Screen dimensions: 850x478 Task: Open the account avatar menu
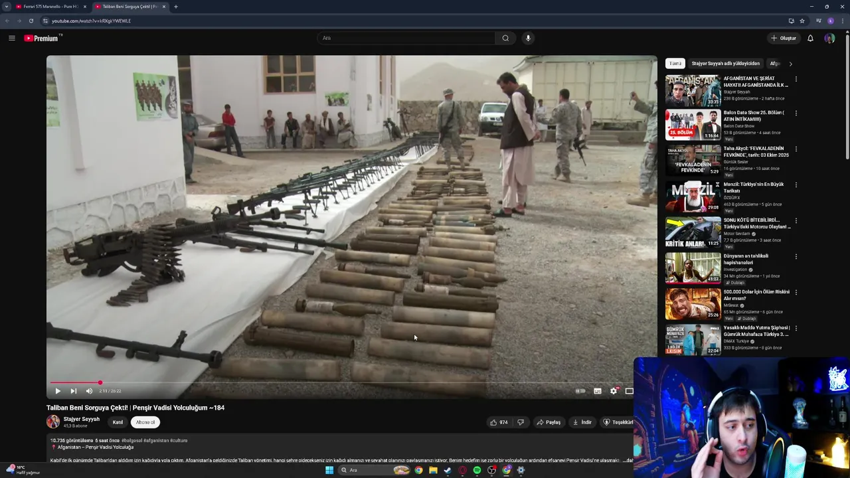[829, 39]
